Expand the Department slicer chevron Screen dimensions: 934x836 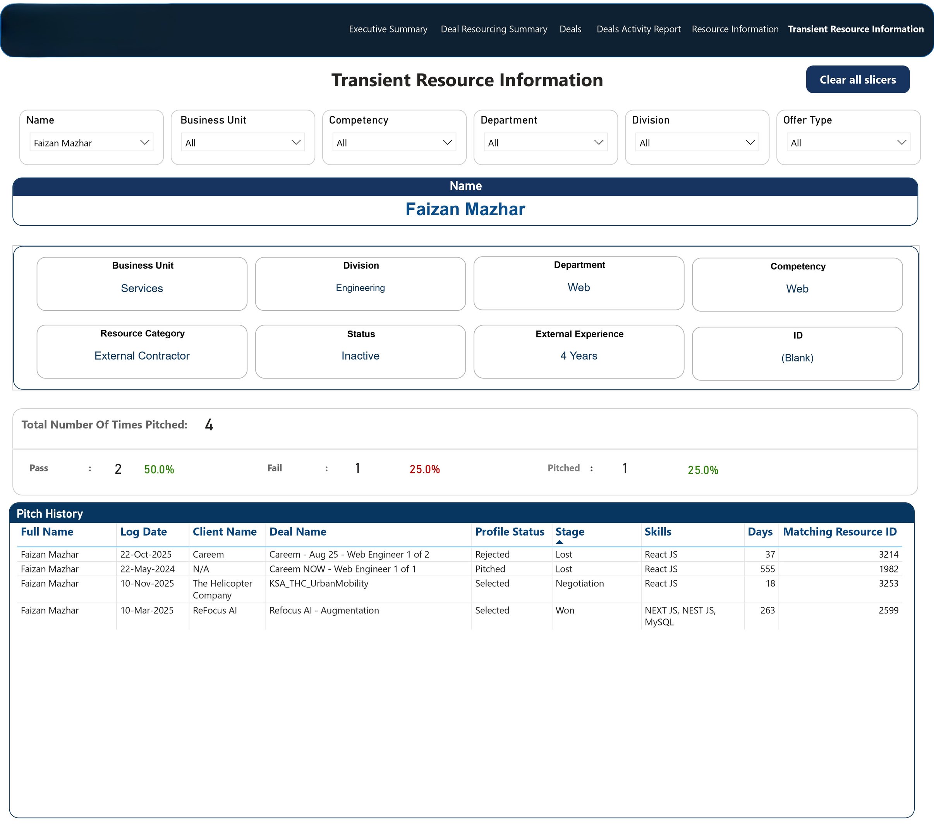(x=598, y=142)
